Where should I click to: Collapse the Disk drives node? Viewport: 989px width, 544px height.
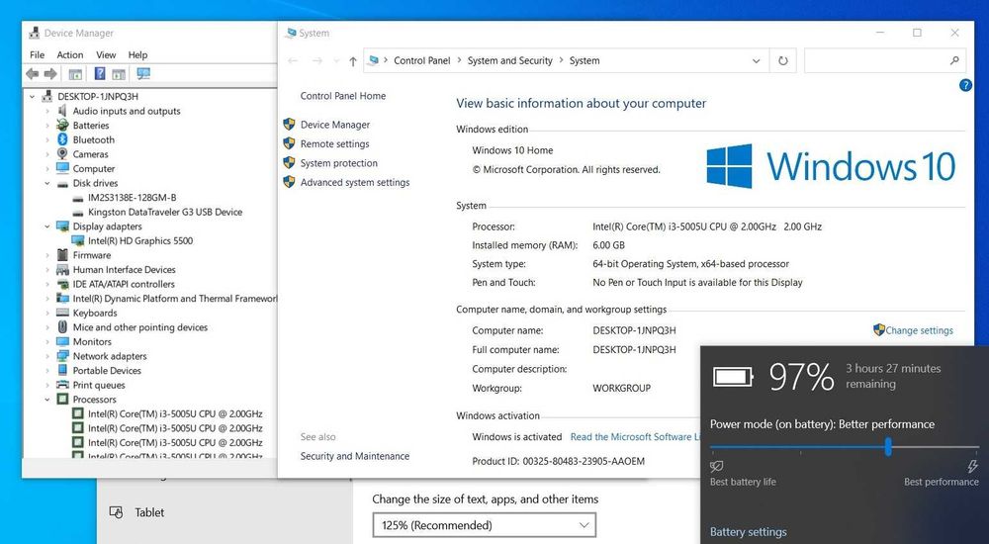click(x=47, y=183)
